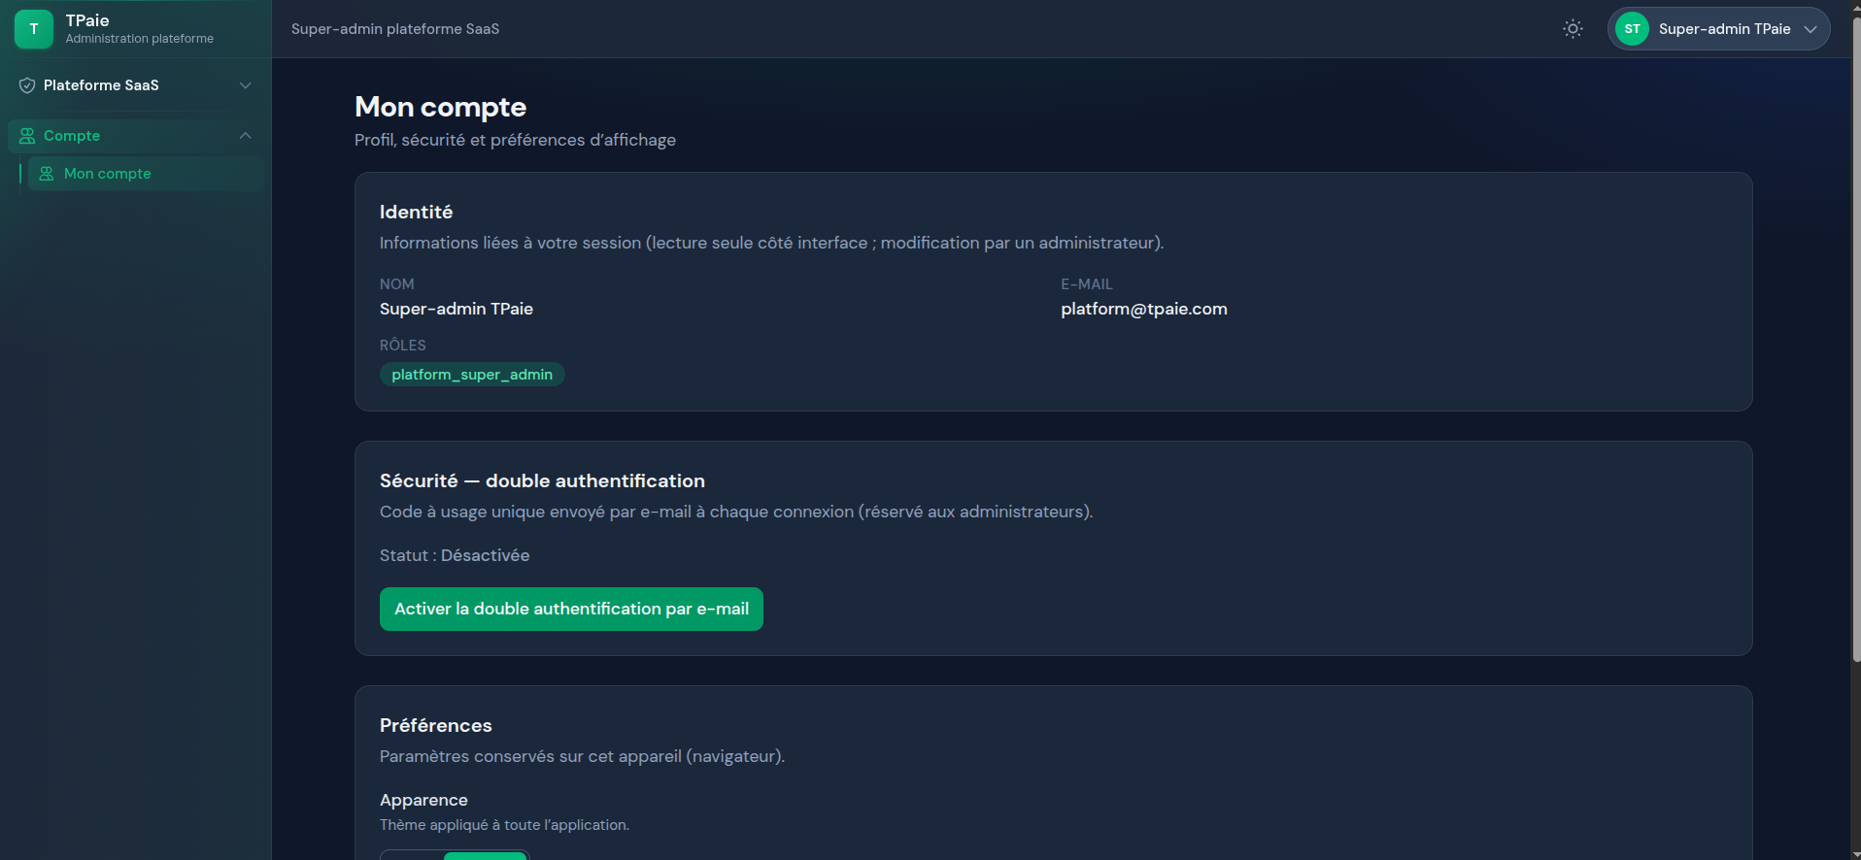The width and height of the screenshot is (1861, 860).
Task: Click the Identité section heading
Action: tap(416, 212)
